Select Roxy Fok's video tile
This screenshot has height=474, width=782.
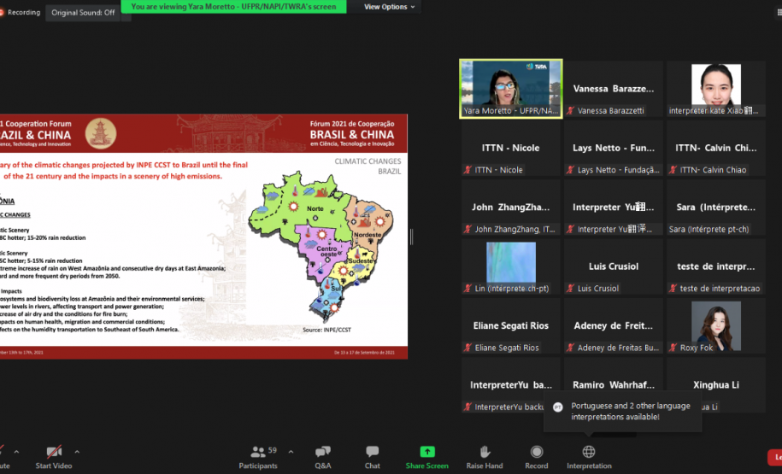(716, 325)
